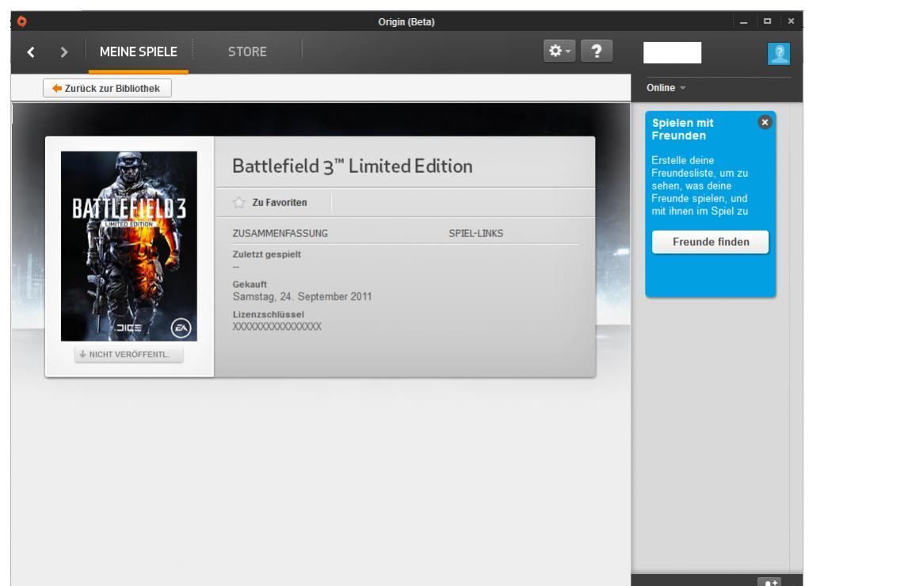Image resolution: width=912 pixels, height=586 pixels.
Task: Open the STORE tab
Action: pyautogui.click(x=247, y=52)
